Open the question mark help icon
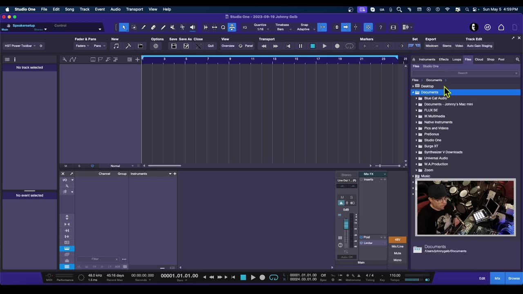 click(381, 27)
